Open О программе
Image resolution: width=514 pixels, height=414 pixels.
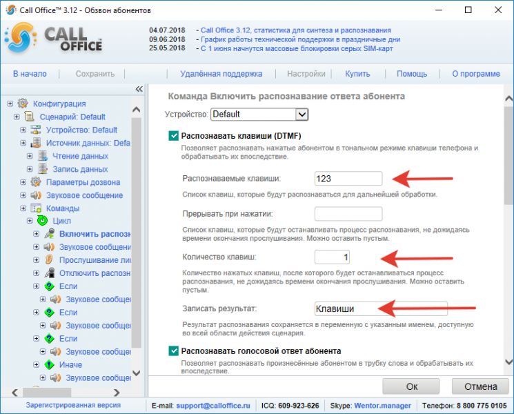click(x=476, y=74)
